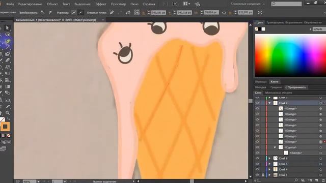Switch to the Обводка tab
Screen dimensions: 326x183
[260, 87]
